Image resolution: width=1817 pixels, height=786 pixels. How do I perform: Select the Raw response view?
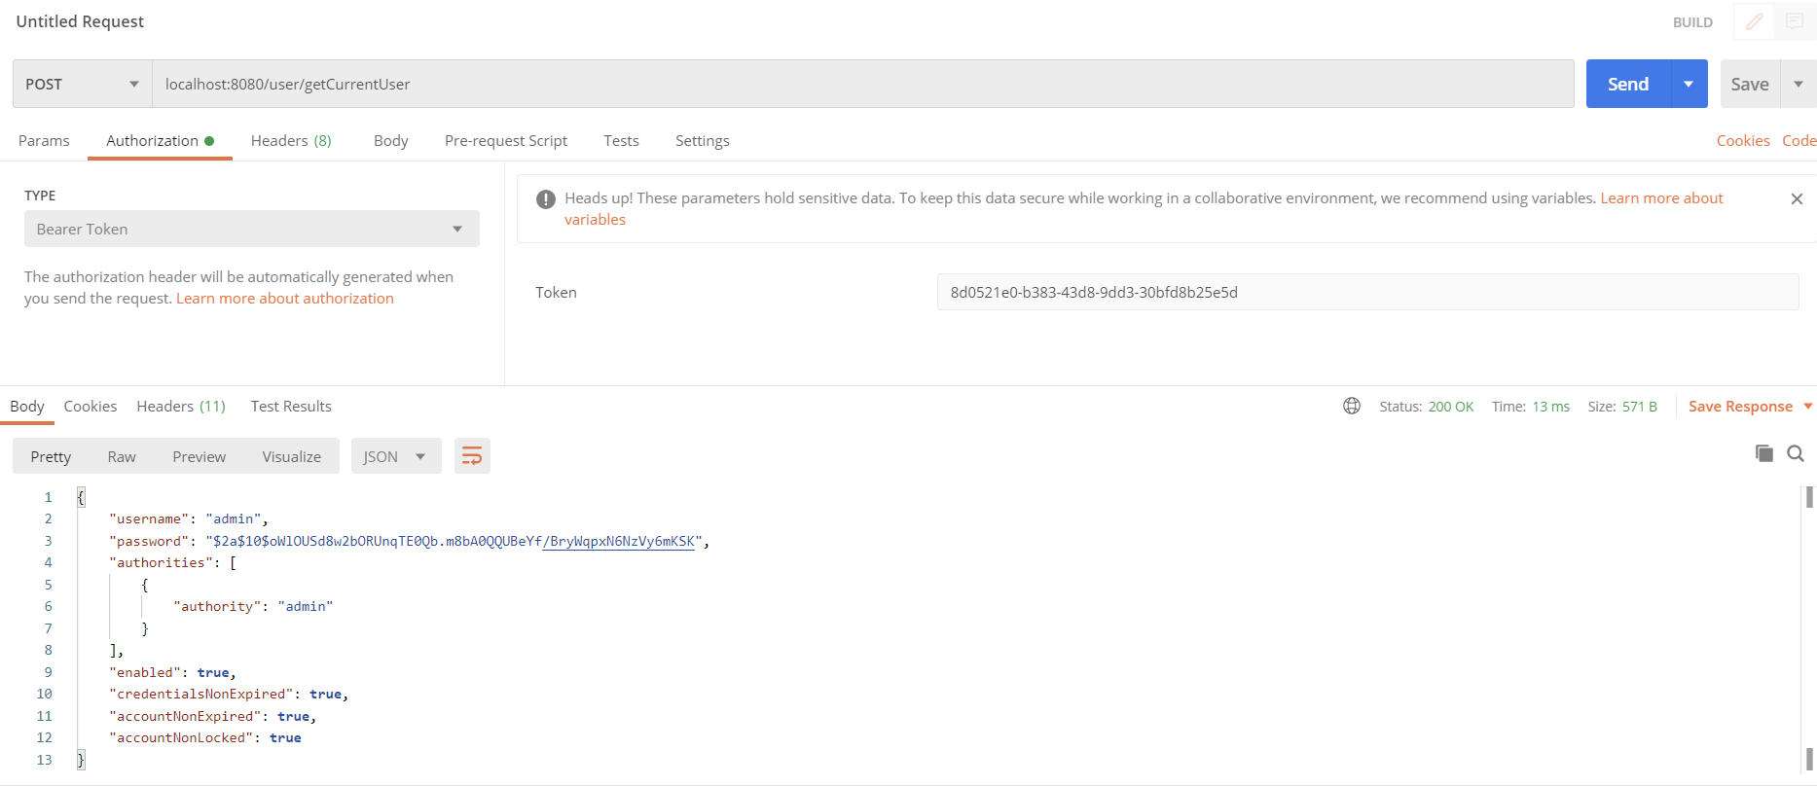point(122,456)
